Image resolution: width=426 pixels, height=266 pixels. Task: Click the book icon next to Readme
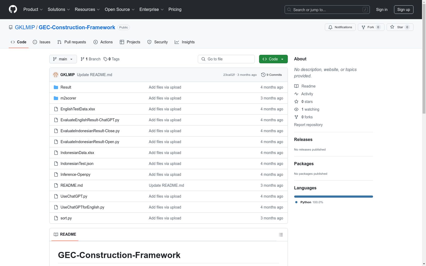click(296, 86)
